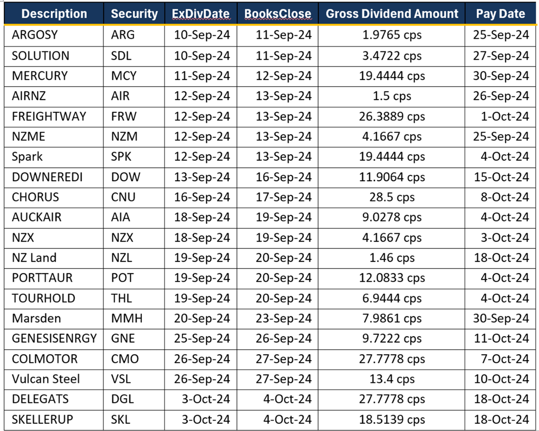The height and width of the screenshot is (431, 539).
Task: Click the Security column header
Action: click(134, 14)
